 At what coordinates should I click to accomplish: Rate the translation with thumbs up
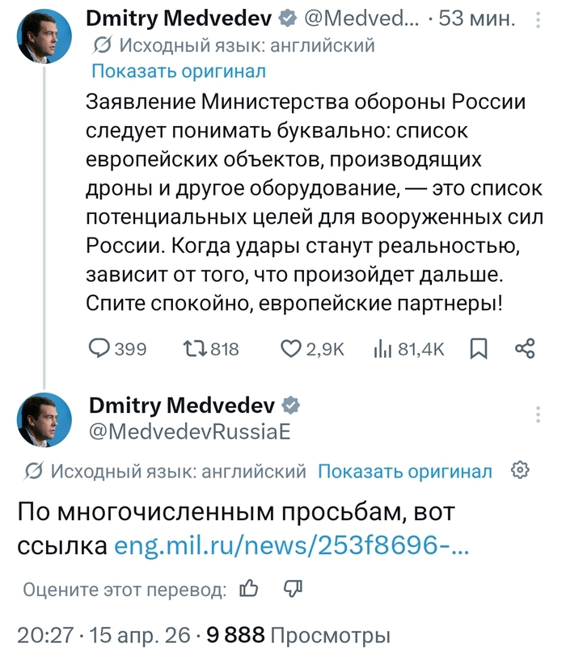click(x=250, y=589)
